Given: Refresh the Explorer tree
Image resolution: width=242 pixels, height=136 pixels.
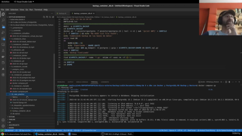Looking at the screenshot, I should [x=50, y=17].
